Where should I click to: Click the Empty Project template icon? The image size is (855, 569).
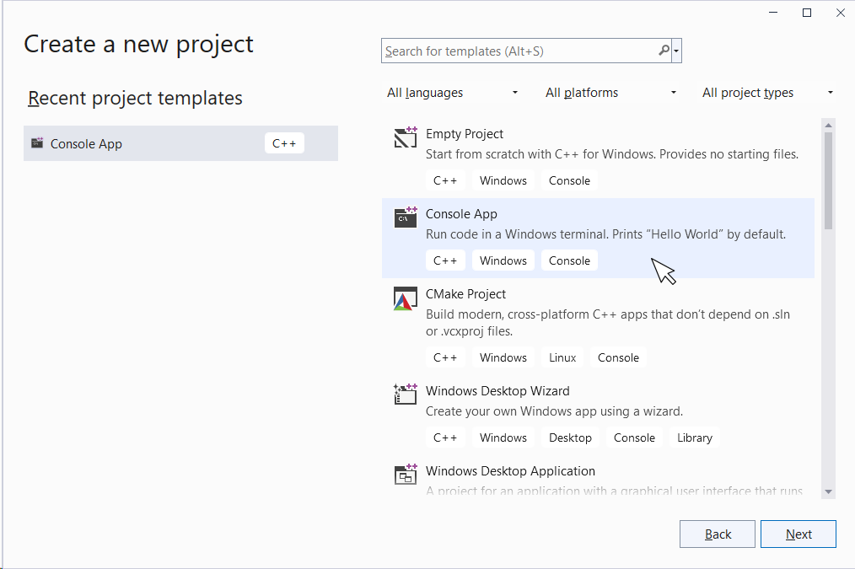point(406,137)
